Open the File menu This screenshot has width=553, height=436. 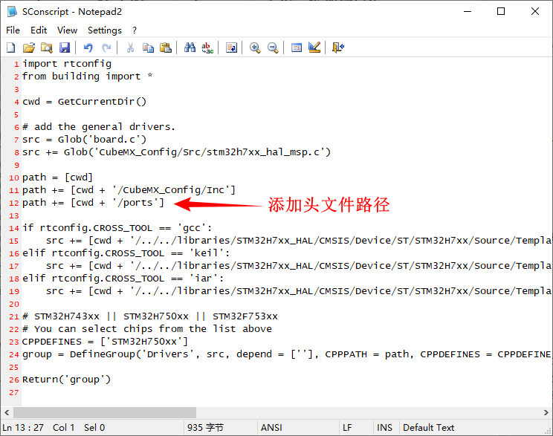click(x=13, y=30)
